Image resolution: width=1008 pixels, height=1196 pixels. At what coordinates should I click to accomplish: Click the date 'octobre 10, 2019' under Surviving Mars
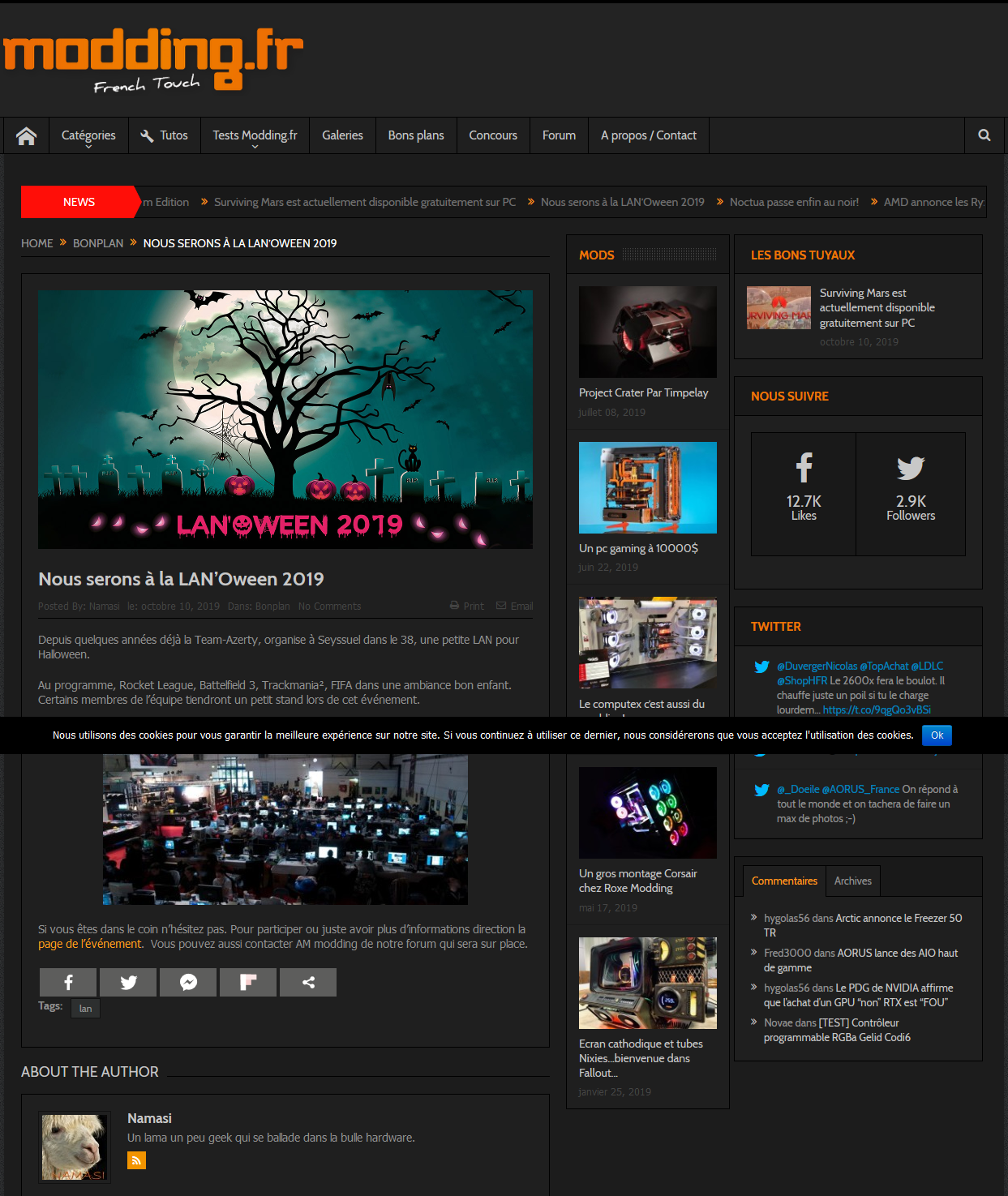(859, 342)
